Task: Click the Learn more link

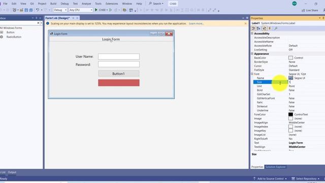Action: [x=197, y=23]
